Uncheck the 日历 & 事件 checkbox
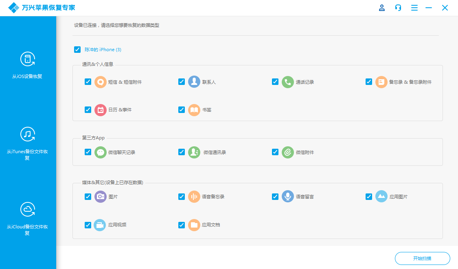 (x=88, y=110)
